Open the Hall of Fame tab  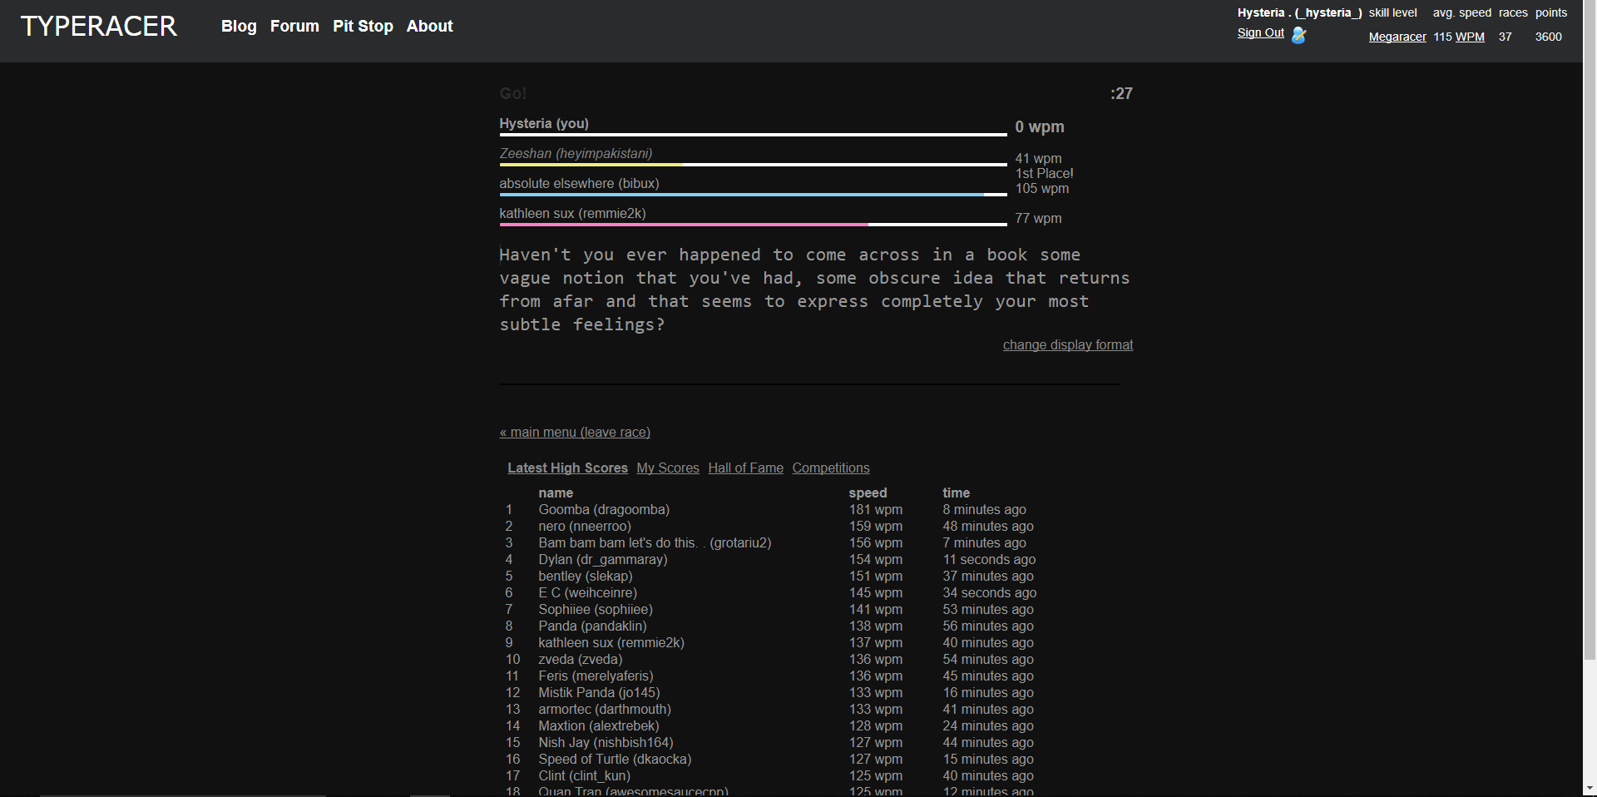click(x=745, y=468)
